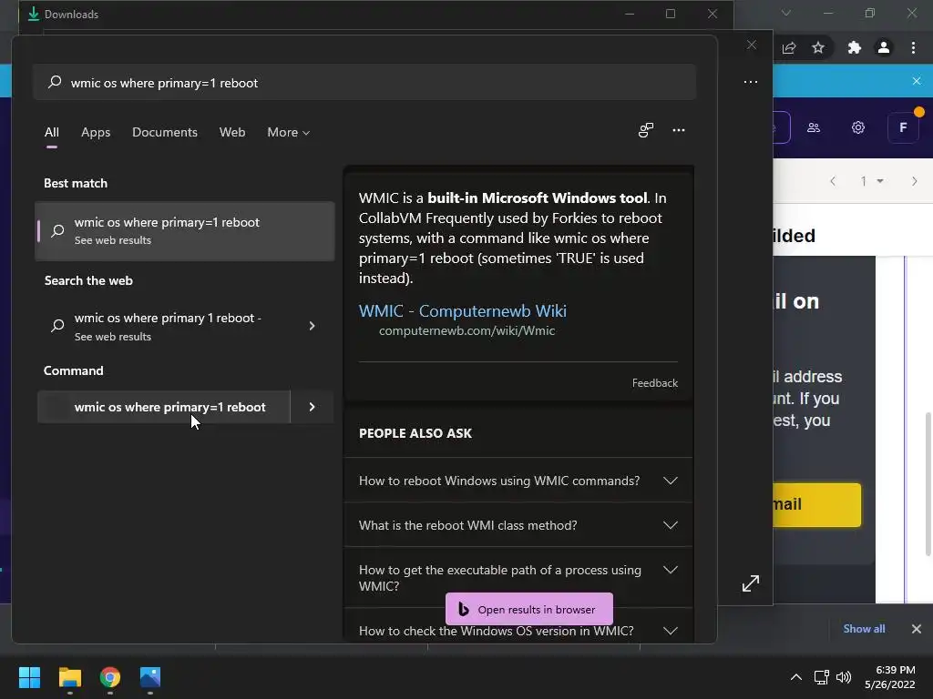Close the Chrome downloads bar
This screenshot has width=933, height=699.
coord(917,629)
